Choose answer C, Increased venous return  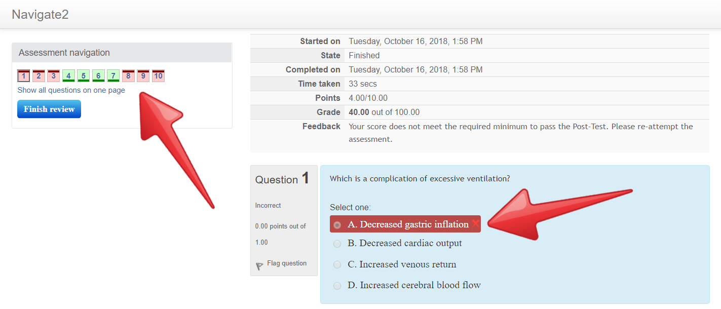click(337, 264)
